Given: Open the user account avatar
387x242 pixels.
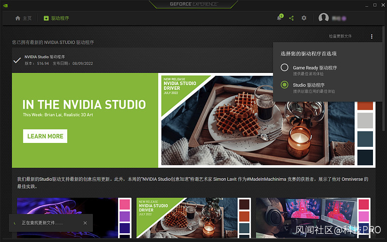Looking at the screenshot, I should click(323, 18).
